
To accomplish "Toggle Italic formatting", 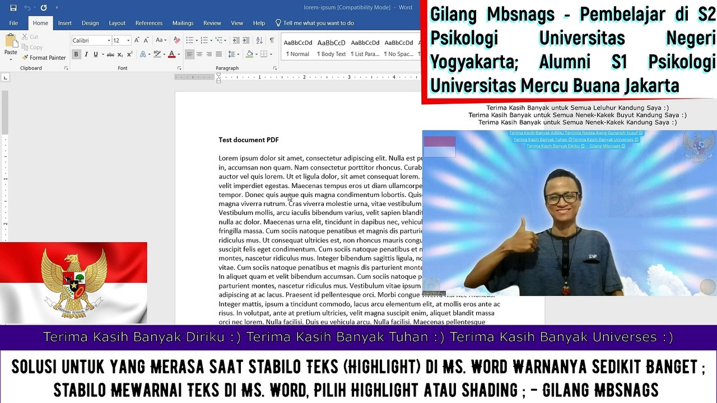I will tap(86, 54).
